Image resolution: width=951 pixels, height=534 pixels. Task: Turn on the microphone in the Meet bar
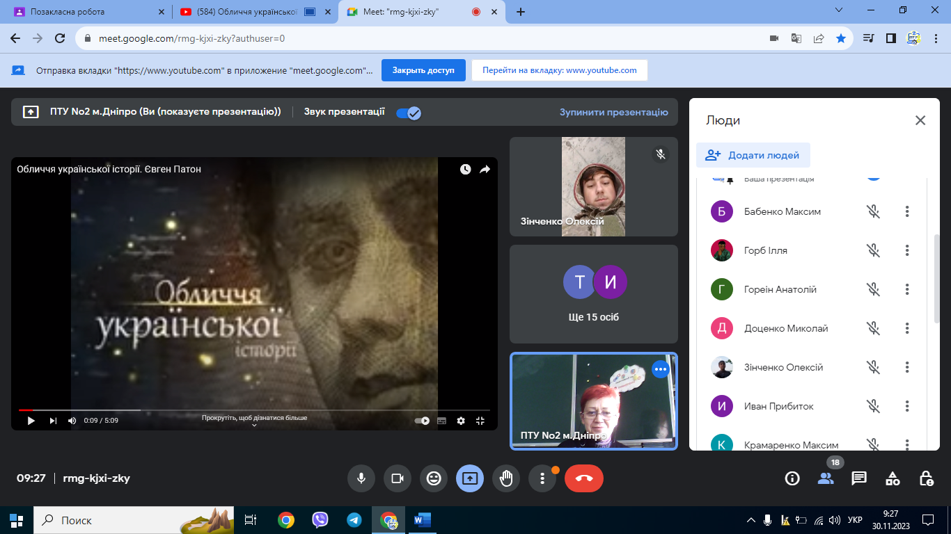[361, 478]
